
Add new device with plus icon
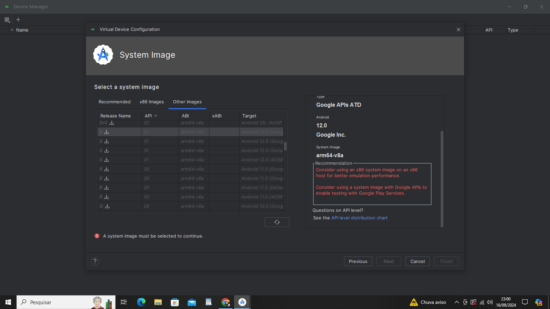click(18, 20)
